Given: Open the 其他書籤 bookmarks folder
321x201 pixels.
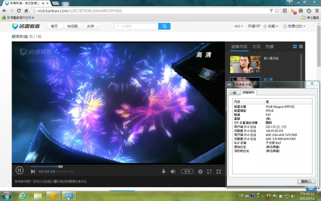Looking at the screenshot, I should coord(310,17).
